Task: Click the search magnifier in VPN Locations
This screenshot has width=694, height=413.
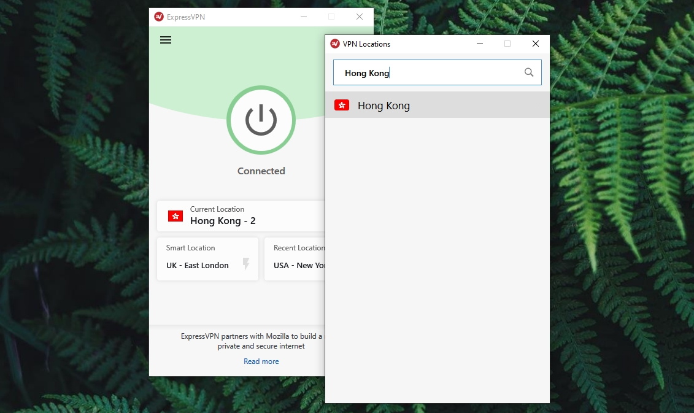Action: 529,72
